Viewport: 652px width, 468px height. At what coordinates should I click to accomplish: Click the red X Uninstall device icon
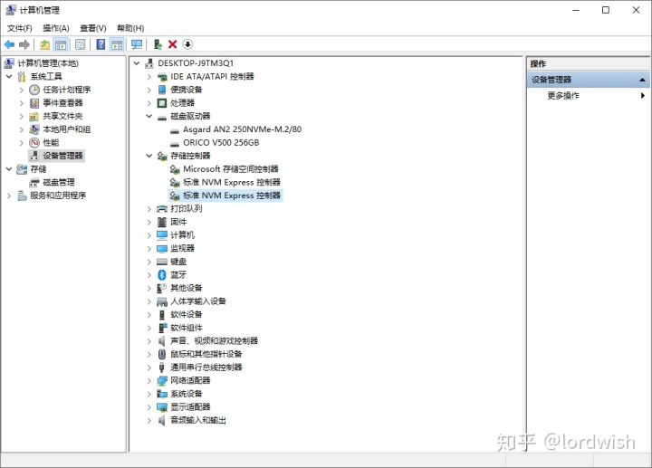pyautogui.click(x=173, y=44)
